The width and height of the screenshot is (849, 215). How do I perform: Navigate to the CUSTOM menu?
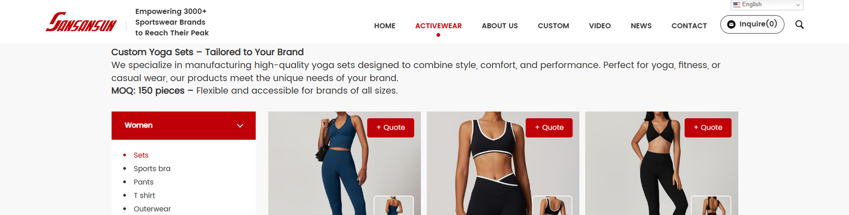(x=553, y=26)
